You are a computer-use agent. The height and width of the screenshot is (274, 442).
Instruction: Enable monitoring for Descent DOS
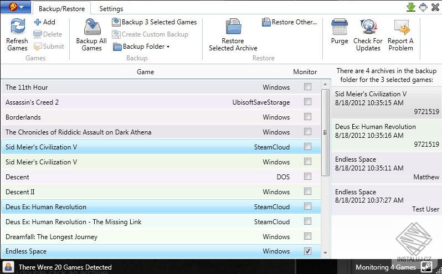click(x=307, y=176)
